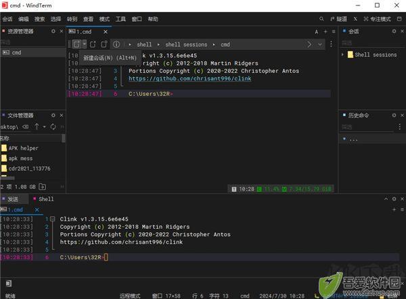Close the 历史命令 panel
406x299 pixels.
tap(402, 115)
